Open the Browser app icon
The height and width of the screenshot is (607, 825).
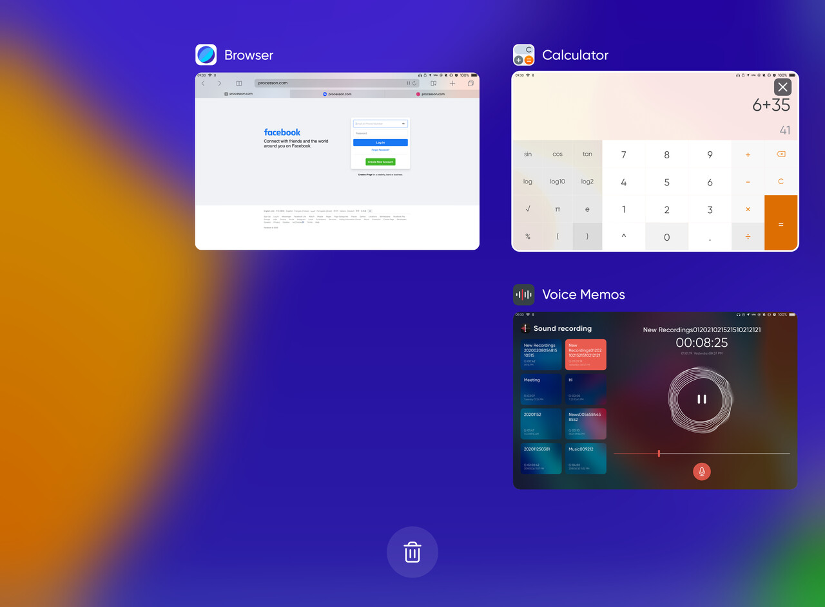coord(206,55)
